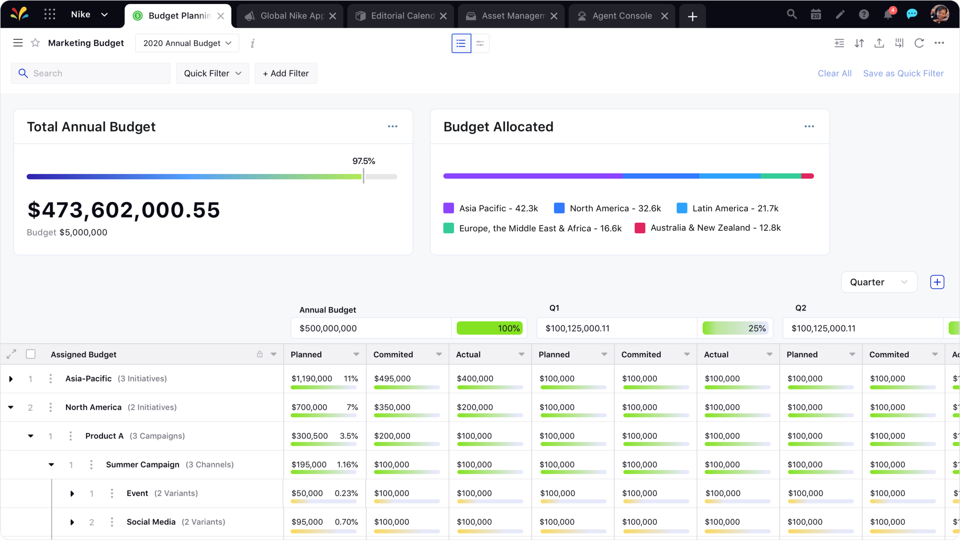Image resolution: width=960 pixels, height=540 pixels.
Task: Expand the Social Media row
Action: pos(72,522)
